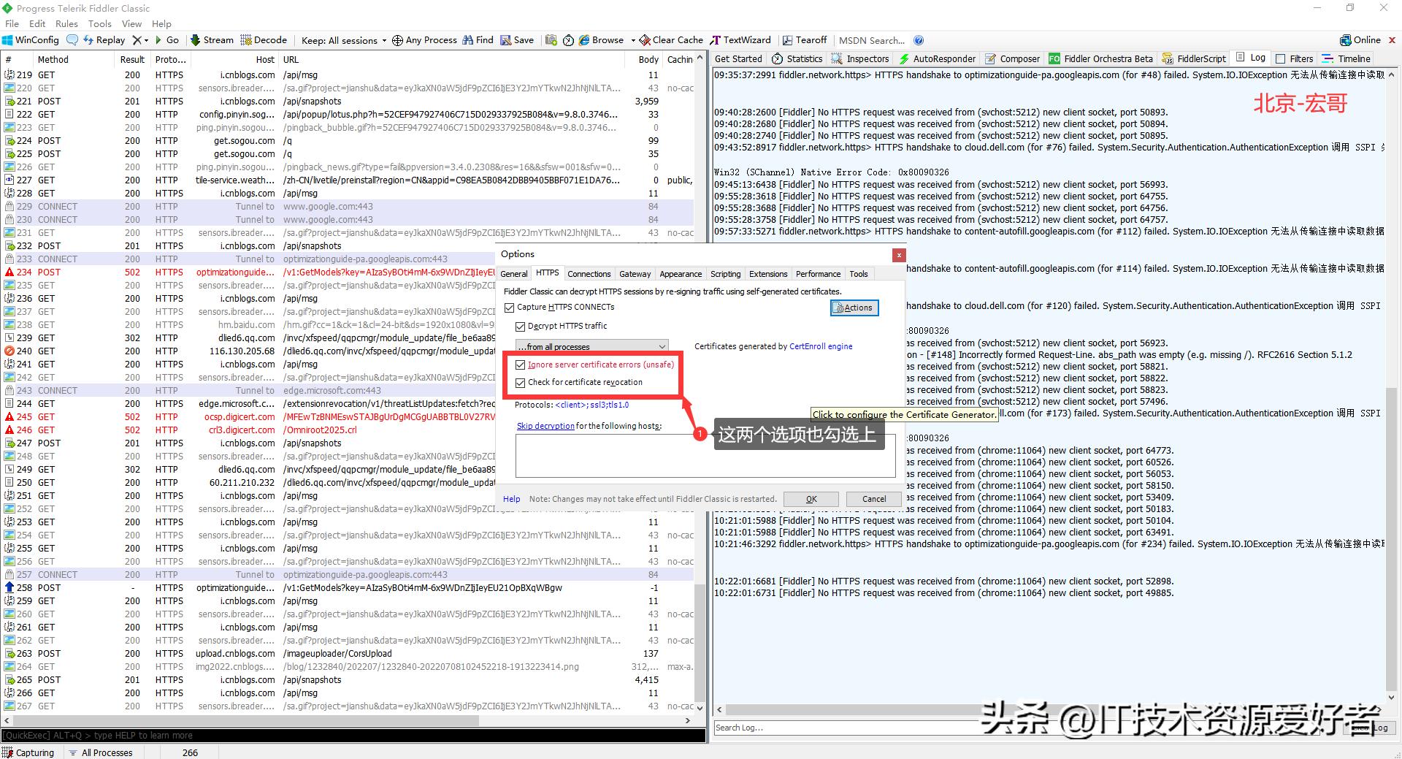This screenshot has height=759, width=1402.
Task: Open the Skip decryption link
Action: click(x=545, y=426)
